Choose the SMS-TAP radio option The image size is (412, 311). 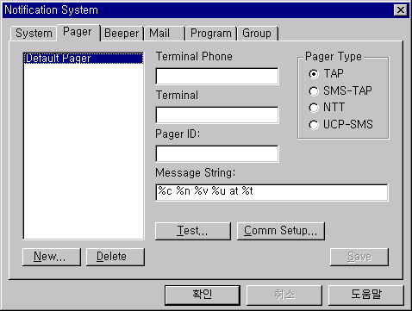pos(340,90)
